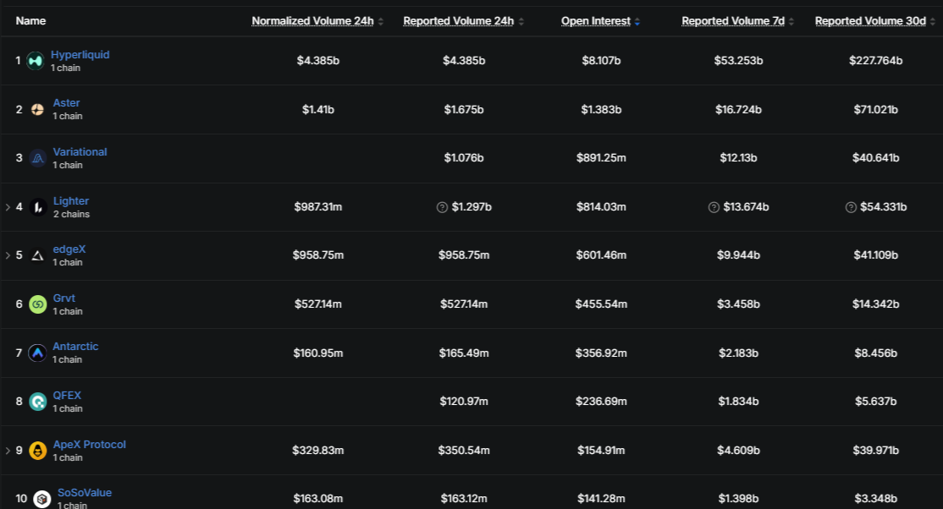Click Aster's reported 24h volume $1.675b
Viewport: 943px width, 509px height.
pyautogui.click(x=464, y=109)
